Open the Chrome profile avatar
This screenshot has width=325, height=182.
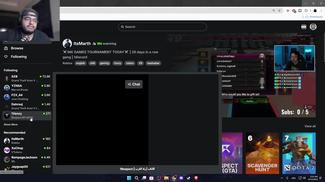click(x=315, y=11)
